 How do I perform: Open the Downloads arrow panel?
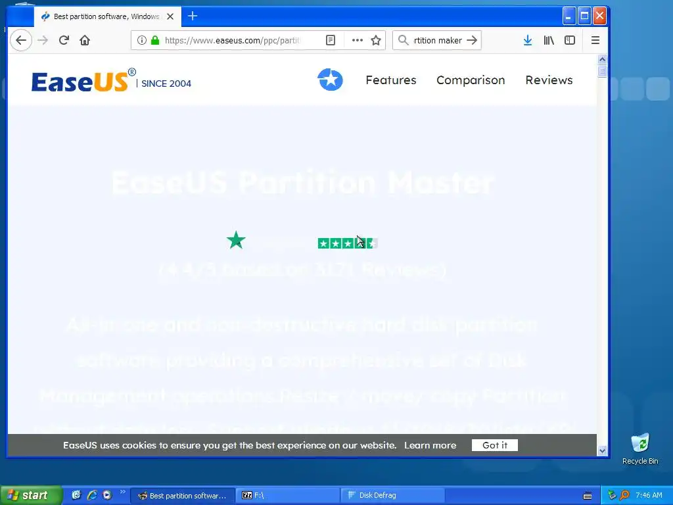(528, 40)
